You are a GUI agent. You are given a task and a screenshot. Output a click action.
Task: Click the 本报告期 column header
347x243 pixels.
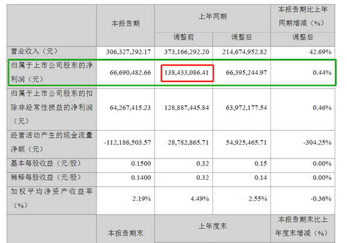pyautogui.click(x=125, y=23)
